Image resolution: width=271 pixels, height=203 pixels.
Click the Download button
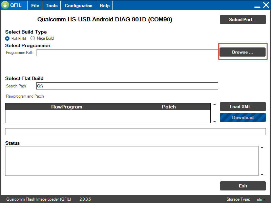pyautogui.click(x=243, y=117)
